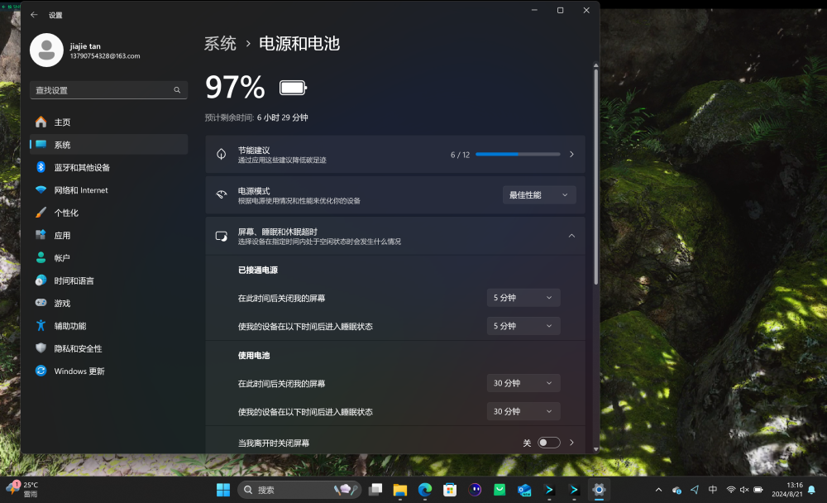Open the 30 分钟 sleep timeout dropdown
The width and height of the screenshot is (827, 503).
point(523,410)
